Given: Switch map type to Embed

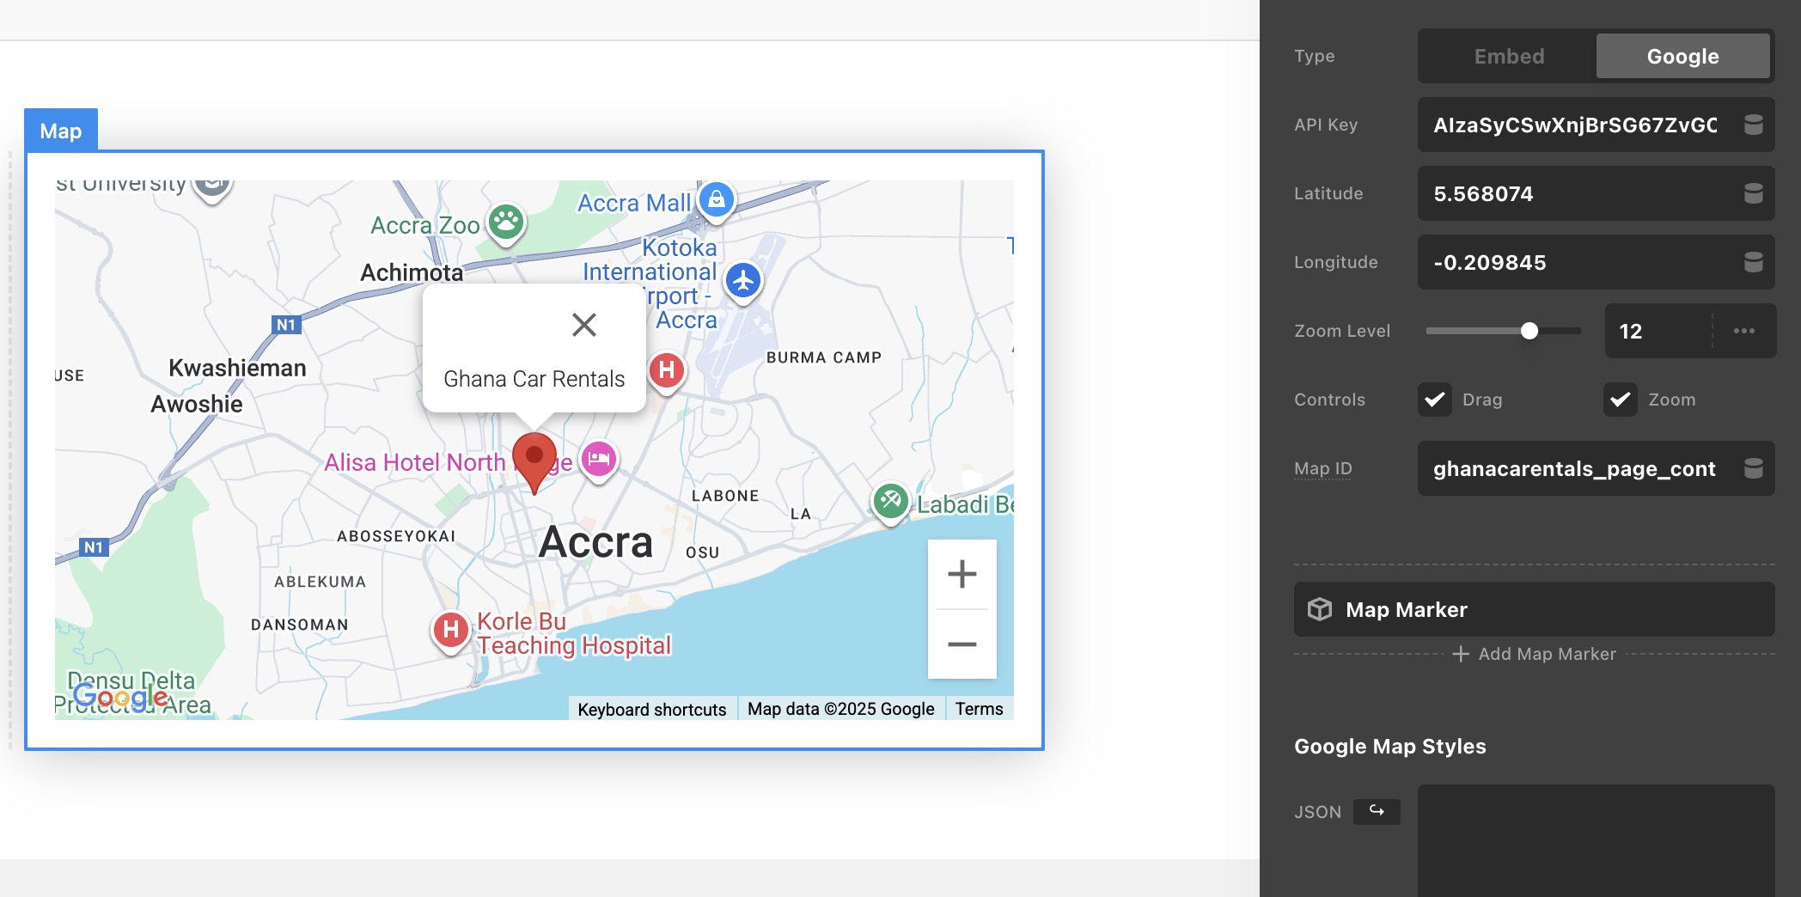Looking at the screenshot, I should tap(1509, 56).
